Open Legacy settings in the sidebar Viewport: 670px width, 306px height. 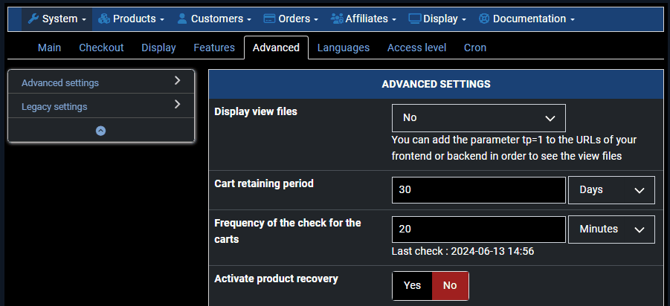[x=101, y=106]
